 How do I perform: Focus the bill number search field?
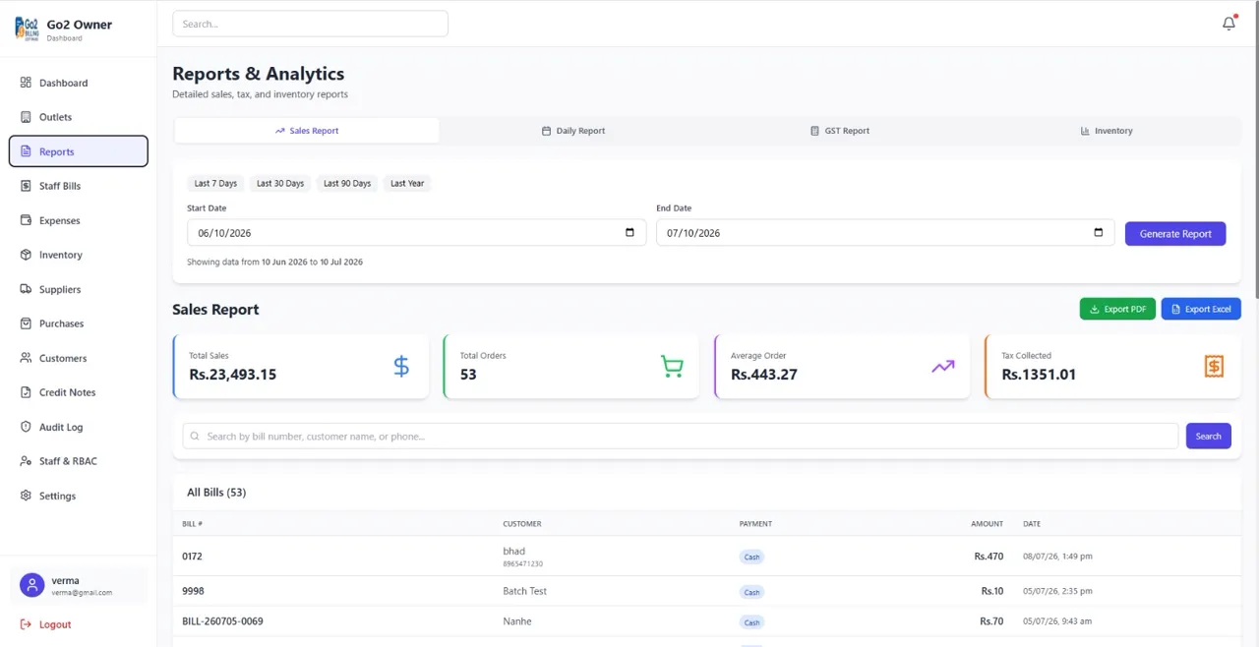click(x=681, y=436)
